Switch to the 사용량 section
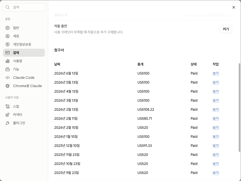 24,61
